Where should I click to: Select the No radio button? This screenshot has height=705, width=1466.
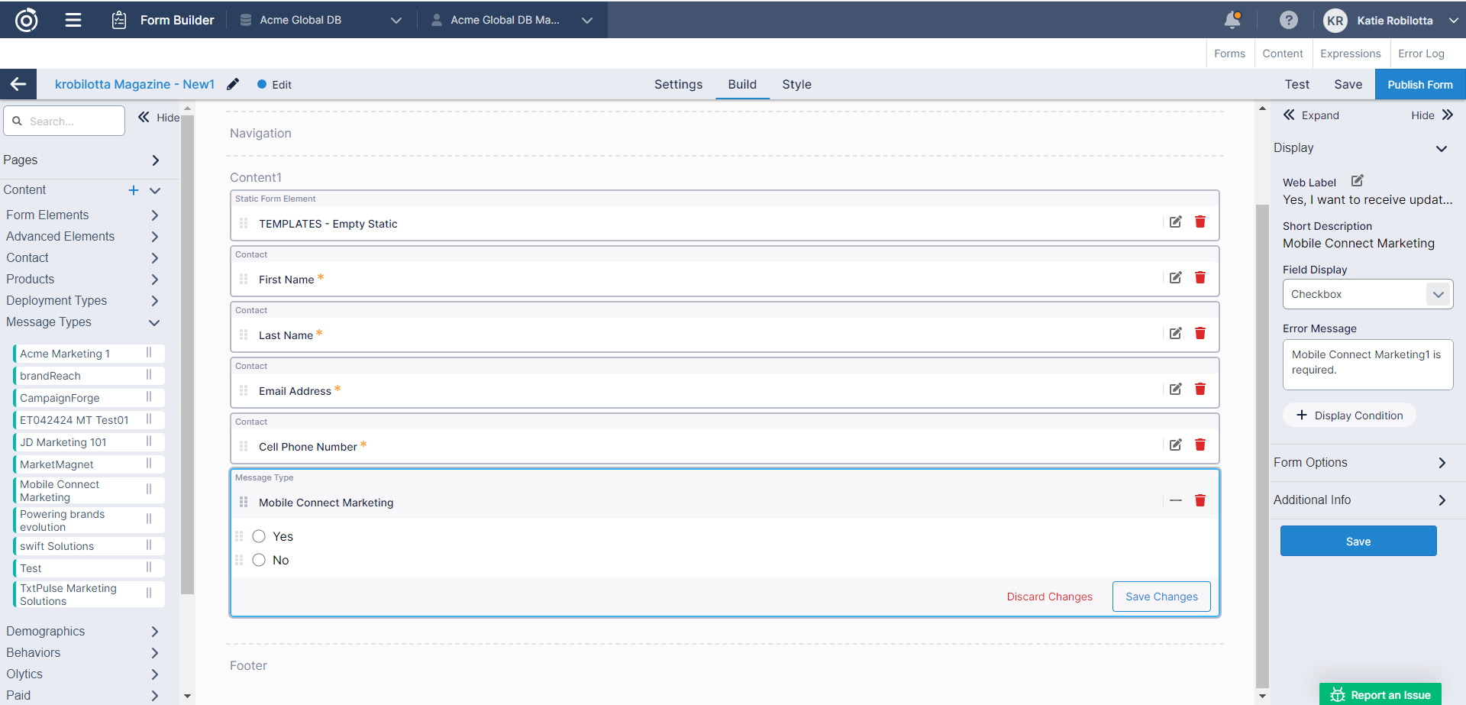pos(259,560)
